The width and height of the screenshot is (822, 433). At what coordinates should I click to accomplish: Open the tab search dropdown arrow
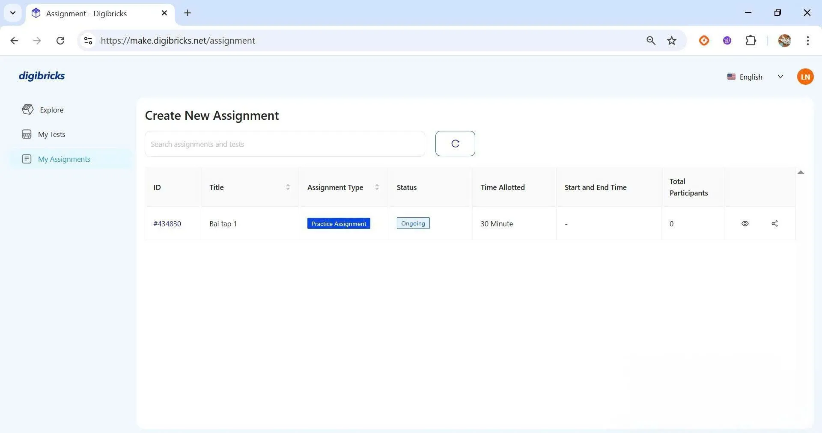coord(13,13)
